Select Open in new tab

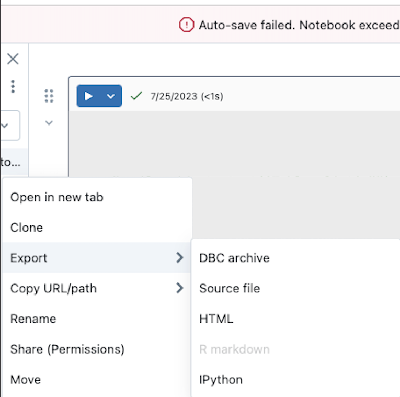coord(57,197)
